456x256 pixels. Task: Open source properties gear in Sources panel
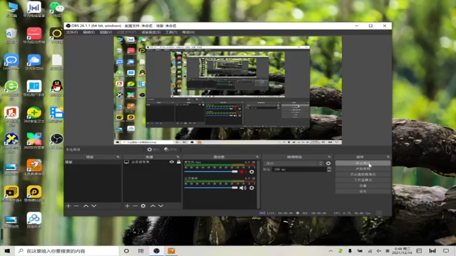point(143,206)
